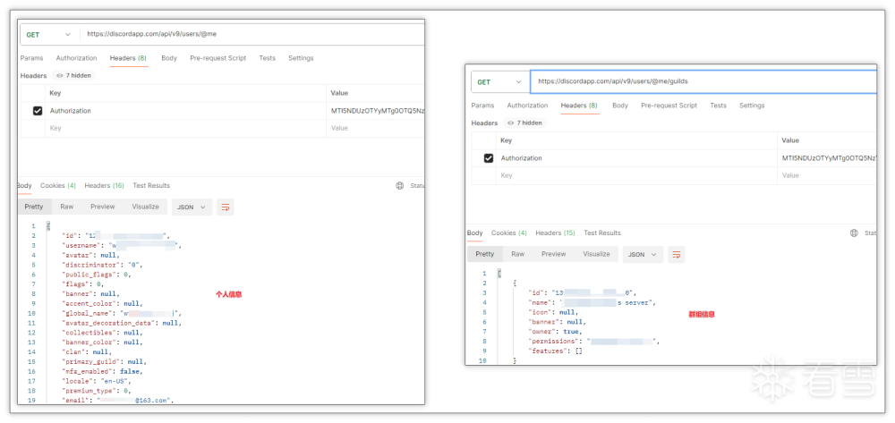
Task: Select Visualize view in right window
Action: [x=596, y=254]
